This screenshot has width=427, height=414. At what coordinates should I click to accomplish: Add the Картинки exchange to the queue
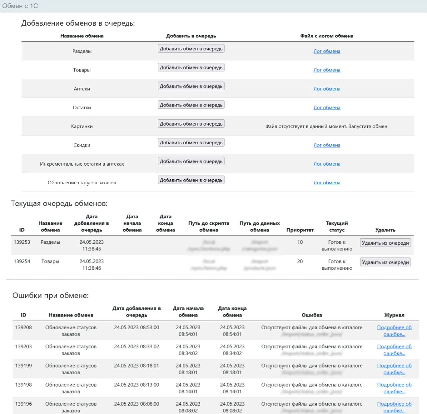tap(191, 124)
